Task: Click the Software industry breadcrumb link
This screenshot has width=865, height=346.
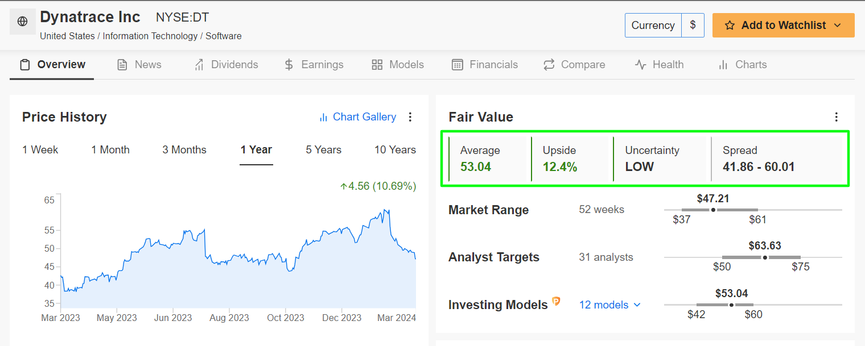Action: (x=223, y=36)
